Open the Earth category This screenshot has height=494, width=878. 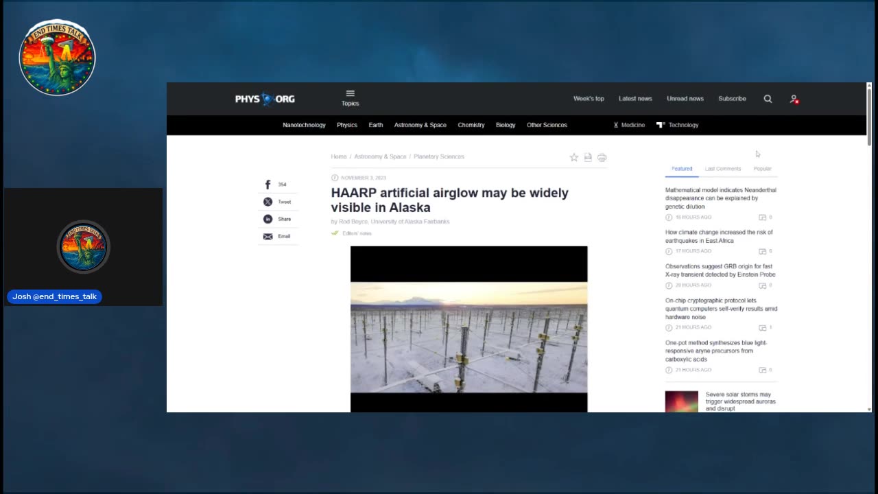click(376, 125)
